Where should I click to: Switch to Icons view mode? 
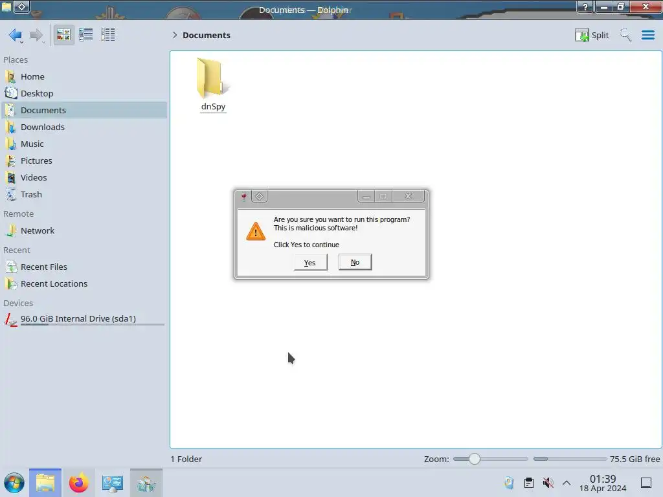[x=63, y=35]
